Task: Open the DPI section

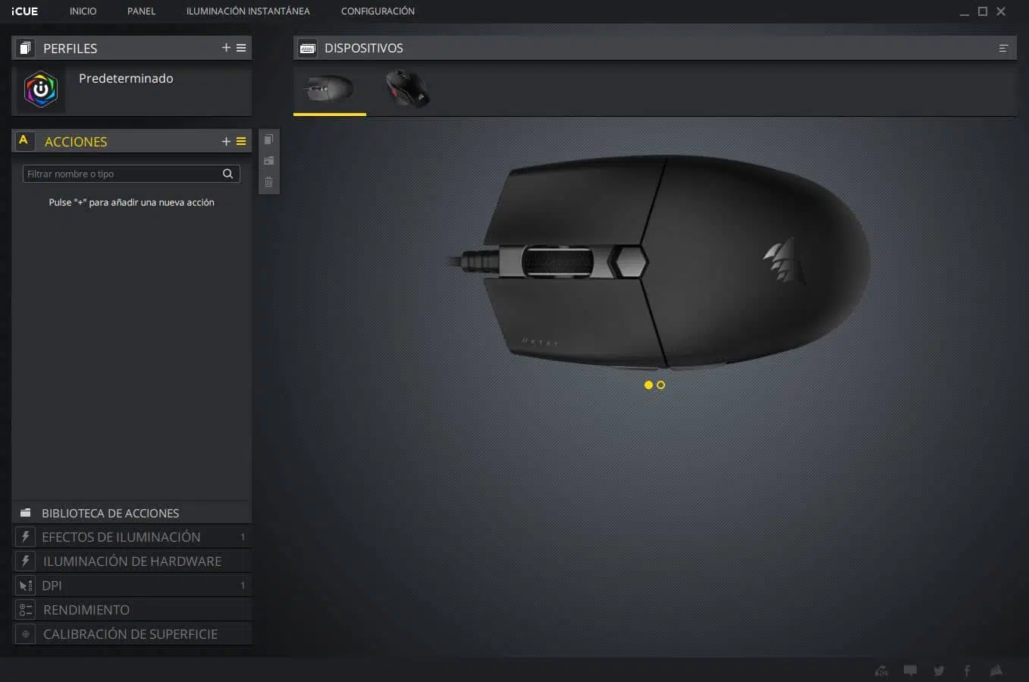Action: pos(133,586)
